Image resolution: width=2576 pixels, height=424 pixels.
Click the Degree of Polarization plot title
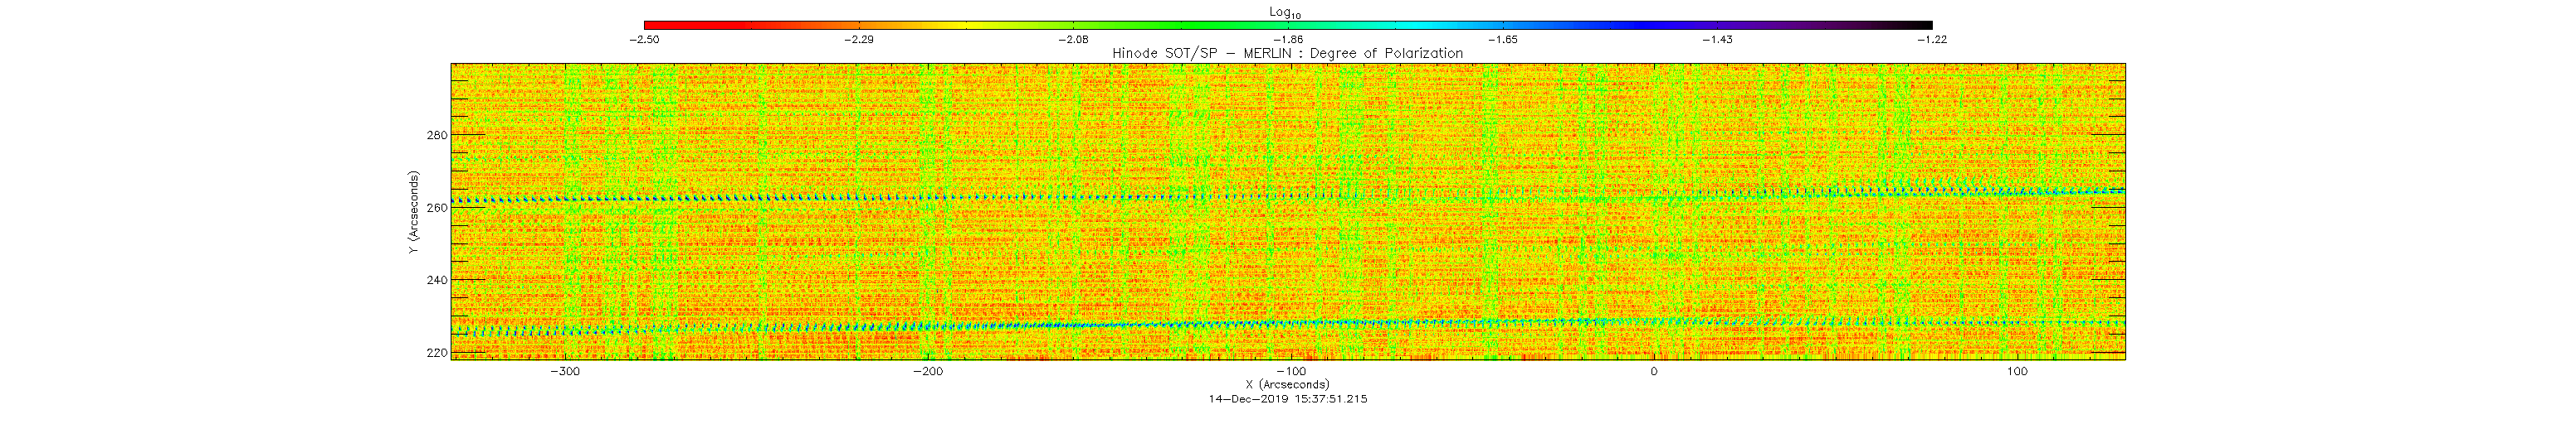(1287, 53)
